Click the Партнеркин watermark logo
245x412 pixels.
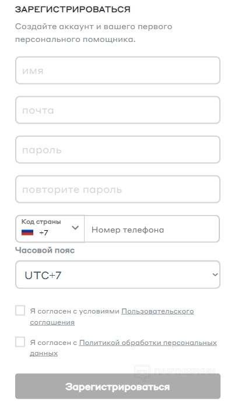(x=175, y=372)
